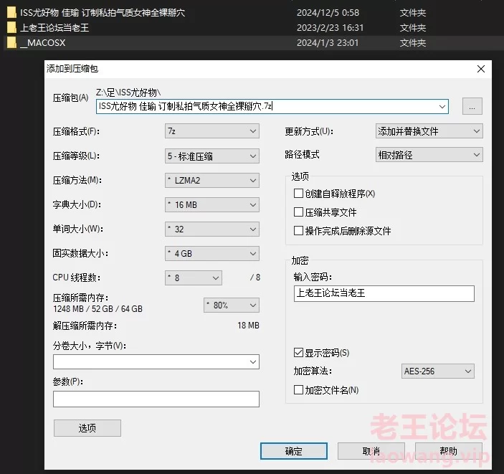Screen dimensions: 504x474
Task: Cancel the dialog with 取消
Action: coord(371,451)
